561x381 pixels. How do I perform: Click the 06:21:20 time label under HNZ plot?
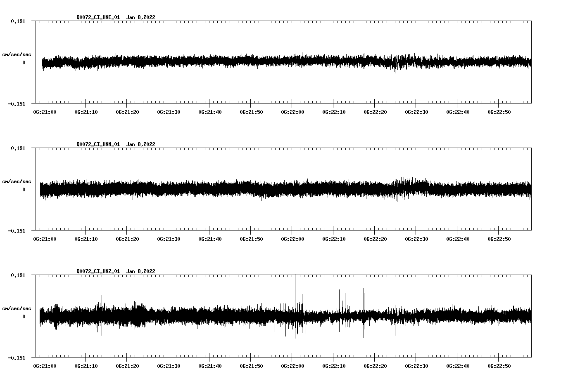coord(127,366)
